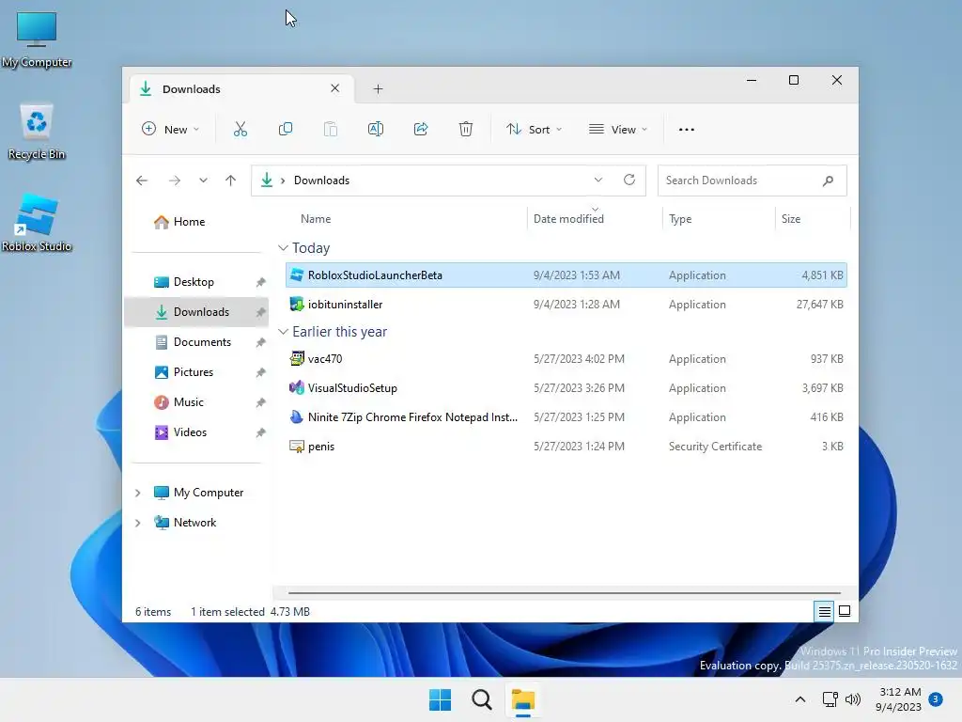962x722 pixels.
Task: Open notification badge in taskbar
Action: pyautogui.click(x=936, y=698)
